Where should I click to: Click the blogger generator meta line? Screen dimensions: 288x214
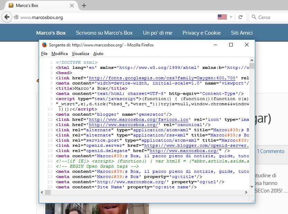click(114, 114)
